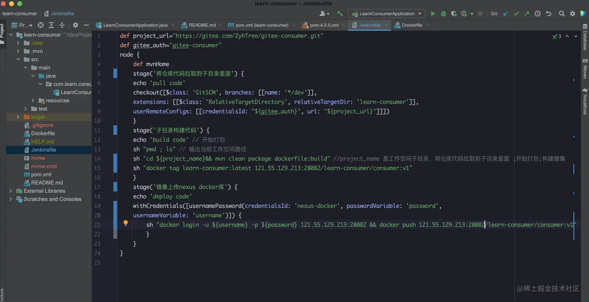Close the README.md editor tab
Image resolution: width=589 pixels, height=302 pixels.
[x=220, y=25]
